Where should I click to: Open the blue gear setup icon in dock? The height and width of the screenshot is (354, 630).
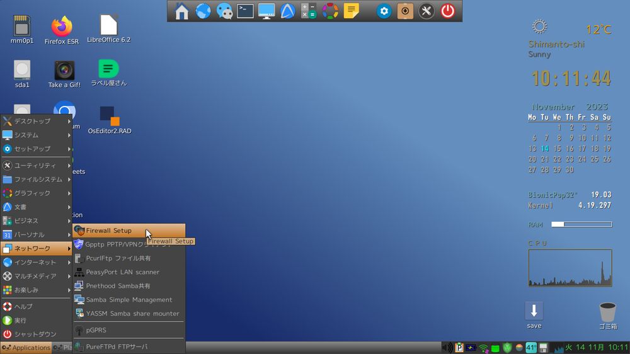coord(384,11)
